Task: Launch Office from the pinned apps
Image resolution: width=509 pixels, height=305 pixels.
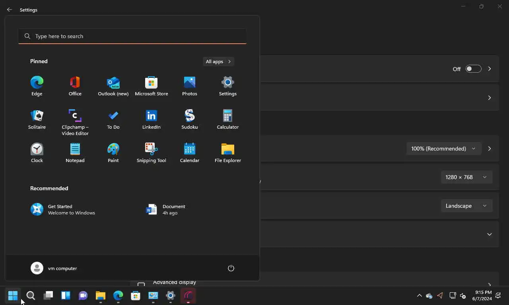Action: (75, 86)
